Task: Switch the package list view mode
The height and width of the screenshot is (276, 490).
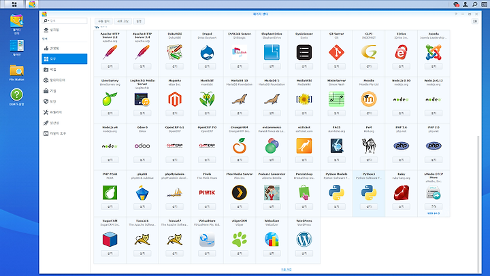Action: pos(475,21)
